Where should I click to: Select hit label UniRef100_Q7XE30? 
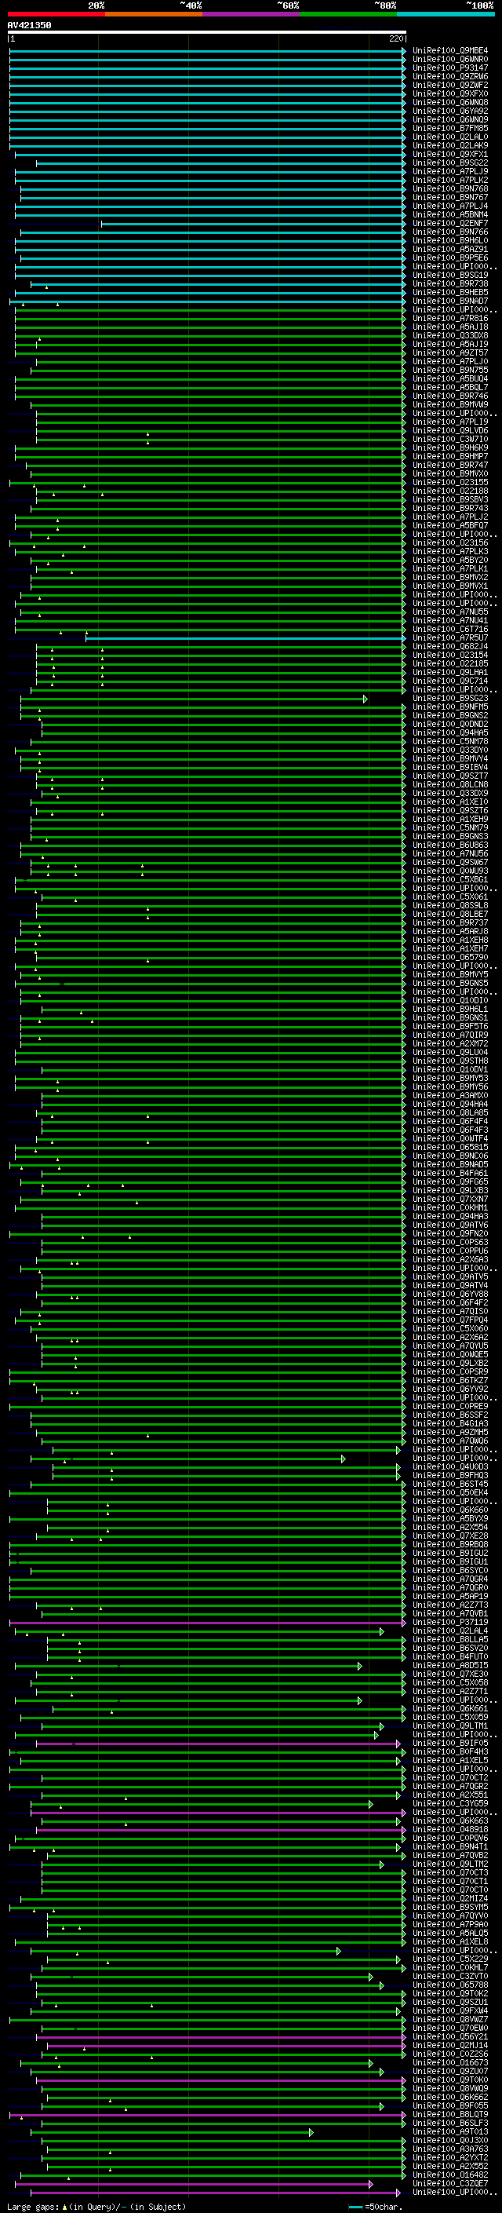click(x=450, y=1674)
